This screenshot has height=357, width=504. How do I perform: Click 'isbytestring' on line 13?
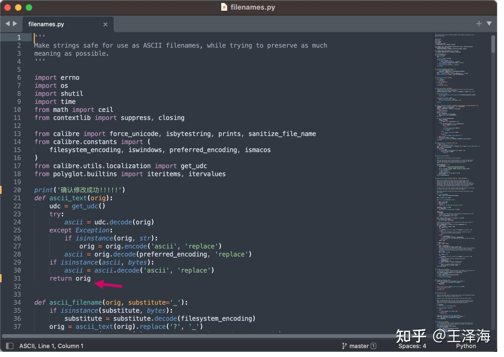(188, 134)
